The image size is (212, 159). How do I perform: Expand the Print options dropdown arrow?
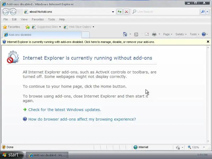pyautogui.click(x=159, y=34)
